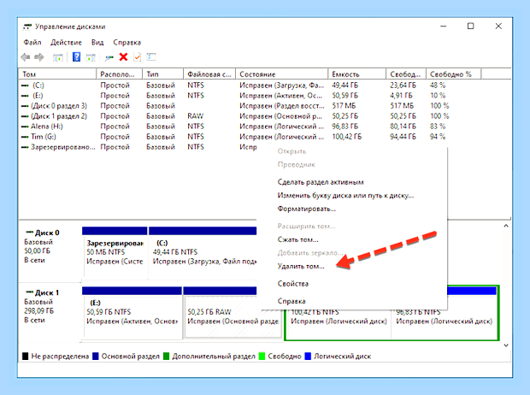Select the Зарезервировано... volume row
530x395 pixels.
click(138, 147)
